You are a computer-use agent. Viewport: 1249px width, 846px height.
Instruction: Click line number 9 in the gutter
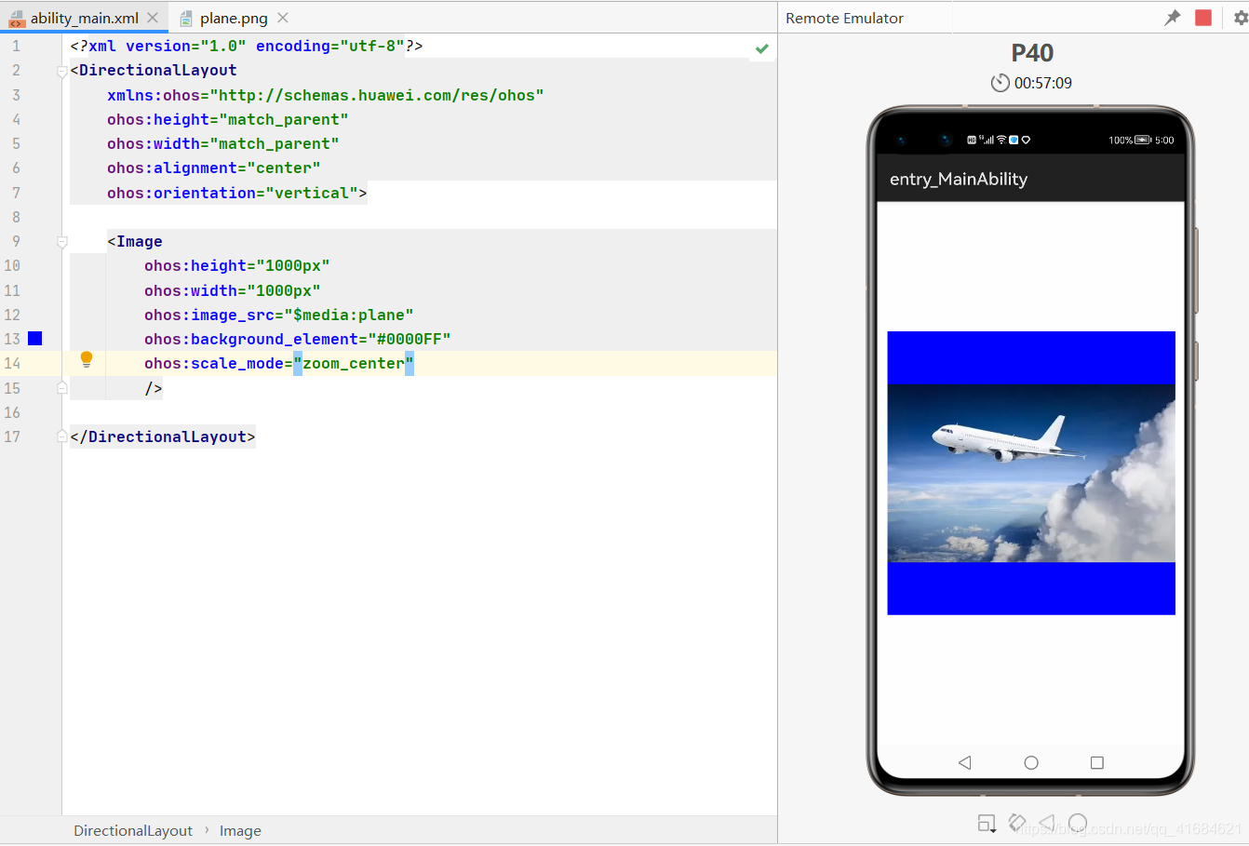click(x=16, y=242)
